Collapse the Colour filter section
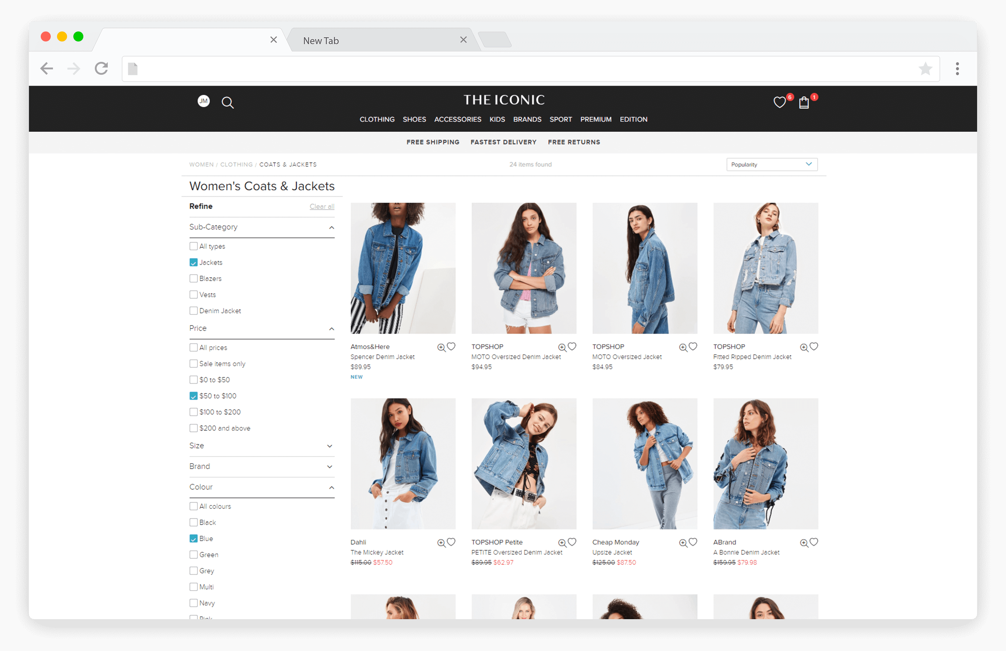1006x651 pixels. click(332, 488)
